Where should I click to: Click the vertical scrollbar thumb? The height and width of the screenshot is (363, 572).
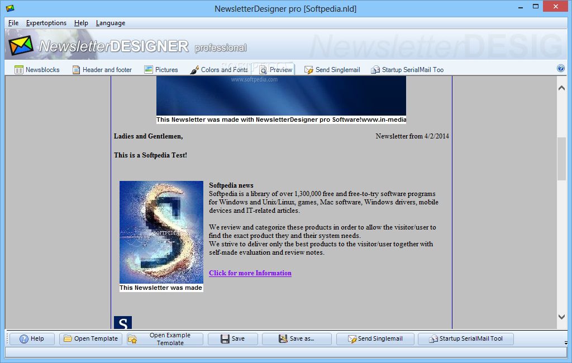point(562,159)
